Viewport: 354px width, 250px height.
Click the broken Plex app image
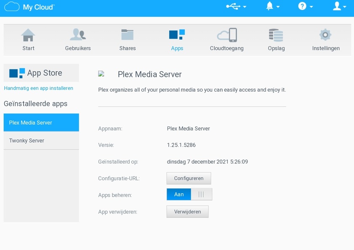pyautogui.click(x=101, y=74)
